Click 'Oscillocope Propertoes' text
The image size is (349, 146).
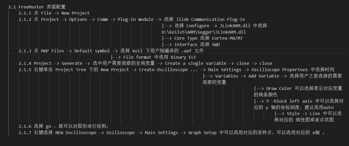point(279,70)
